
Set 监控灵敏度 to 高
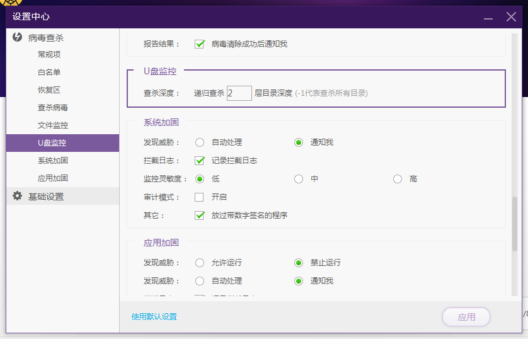[398, 179]
